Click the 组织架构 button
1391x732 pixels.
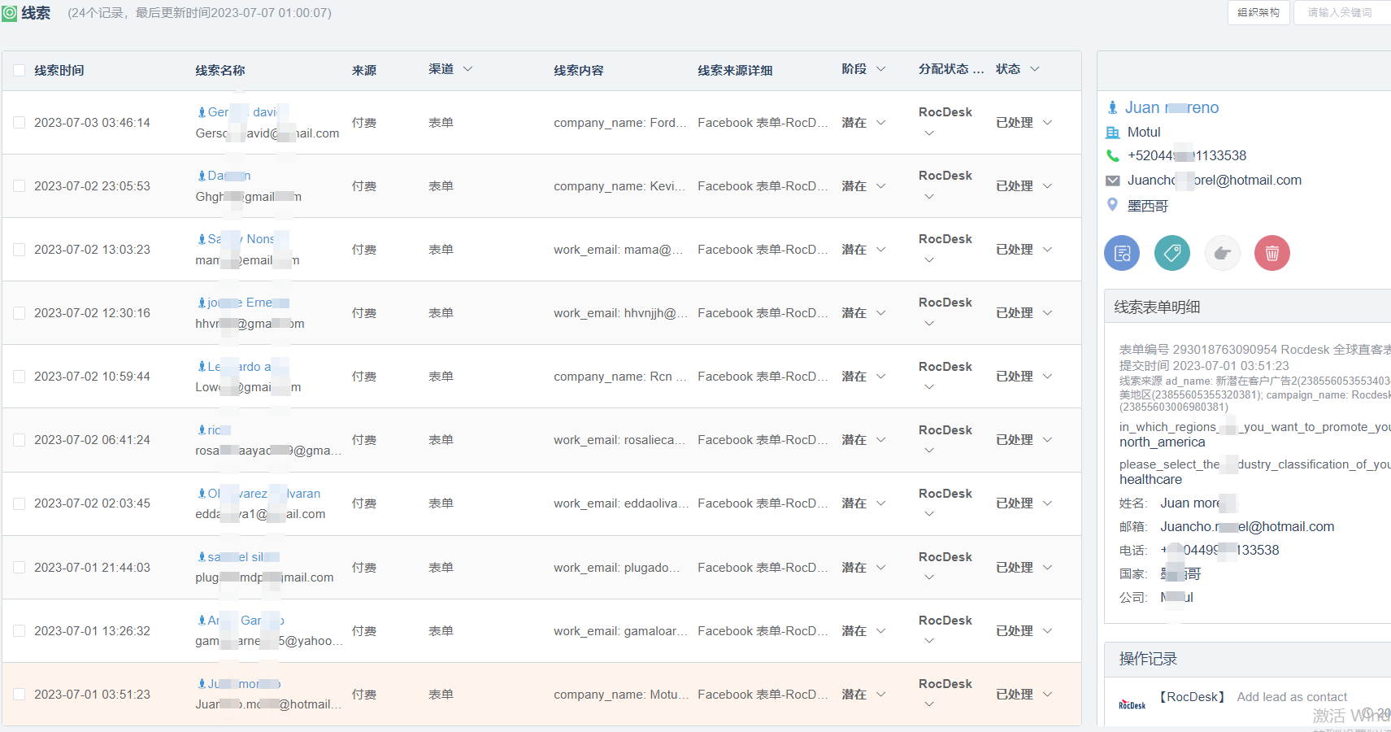tap(1258, 12)
